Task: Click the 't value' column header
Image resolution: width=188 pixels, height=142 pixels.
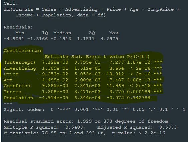Action: (x=114, y=57)
